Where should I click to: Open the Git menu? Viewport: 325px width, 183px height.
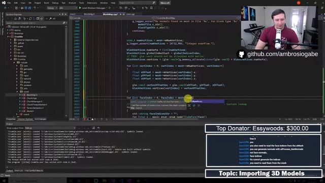click(x=30, y=3)
